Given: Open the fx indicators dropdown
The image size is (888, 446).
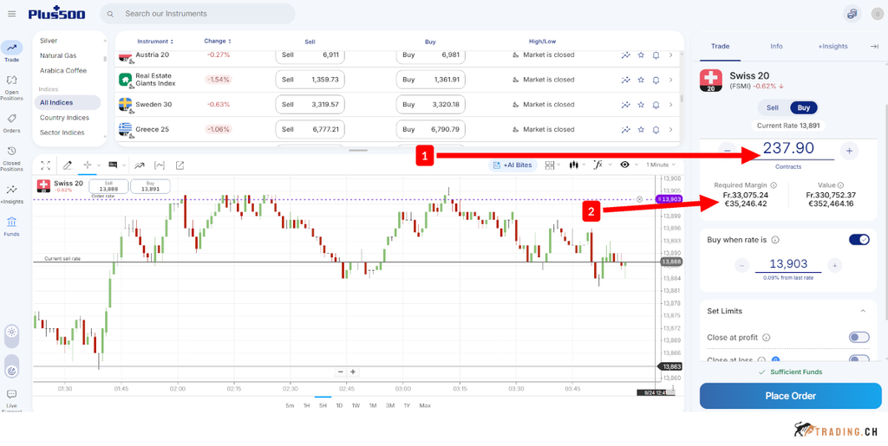Looking at the screenshot, I should (x=598, y=165).
